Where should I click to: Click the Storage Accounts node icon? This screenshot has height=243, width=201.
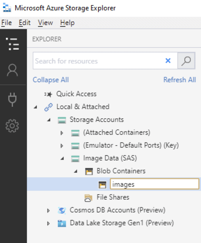tap(62, 120)
